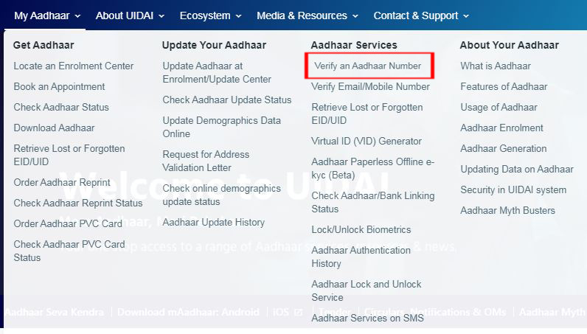587x334 pixels.
Task: Click Check Aadhaar Update Status
Action: (227, 100)
